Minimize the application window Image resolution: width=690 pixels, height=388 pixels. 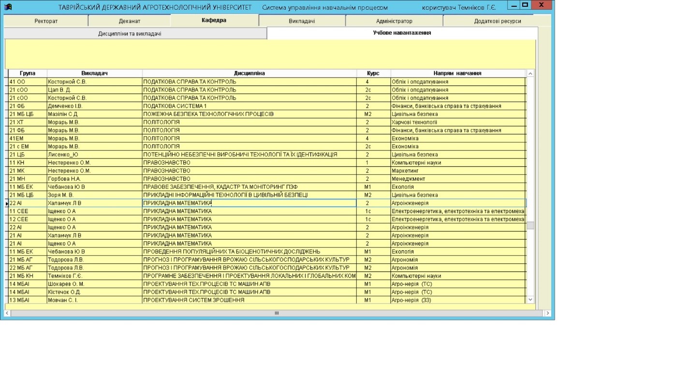tap(513, 5)
